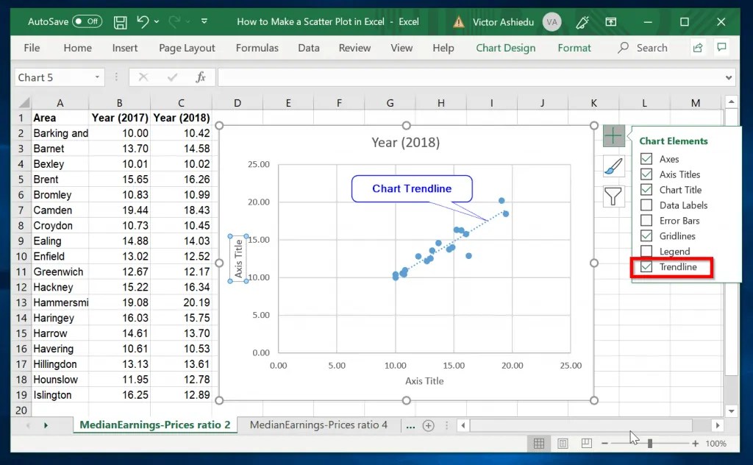Switch to the Home tab
This screenshot has width=753, height=465.
[77, 48]
